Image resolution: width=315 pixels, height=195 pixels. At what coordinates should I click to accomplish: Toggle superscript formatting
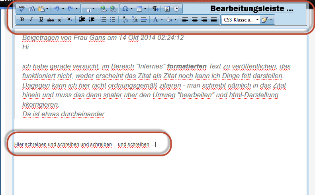[x=60, y=19]
